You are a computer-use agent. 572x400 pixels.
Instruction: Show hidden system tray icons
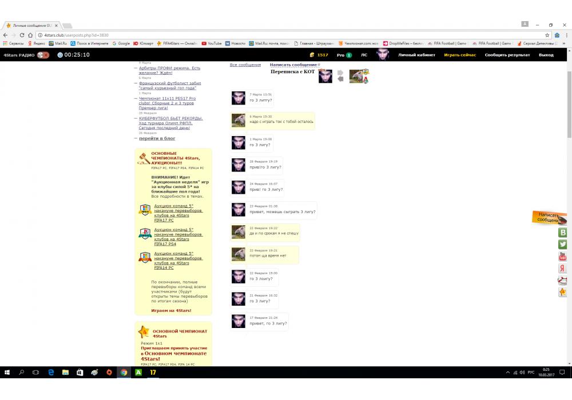508,373
